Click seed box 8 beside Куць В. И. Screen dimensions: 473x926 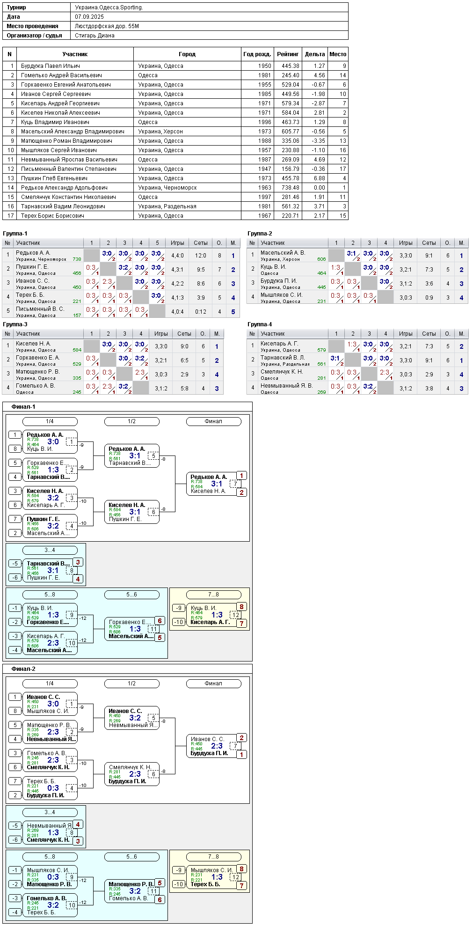(15, 449)
